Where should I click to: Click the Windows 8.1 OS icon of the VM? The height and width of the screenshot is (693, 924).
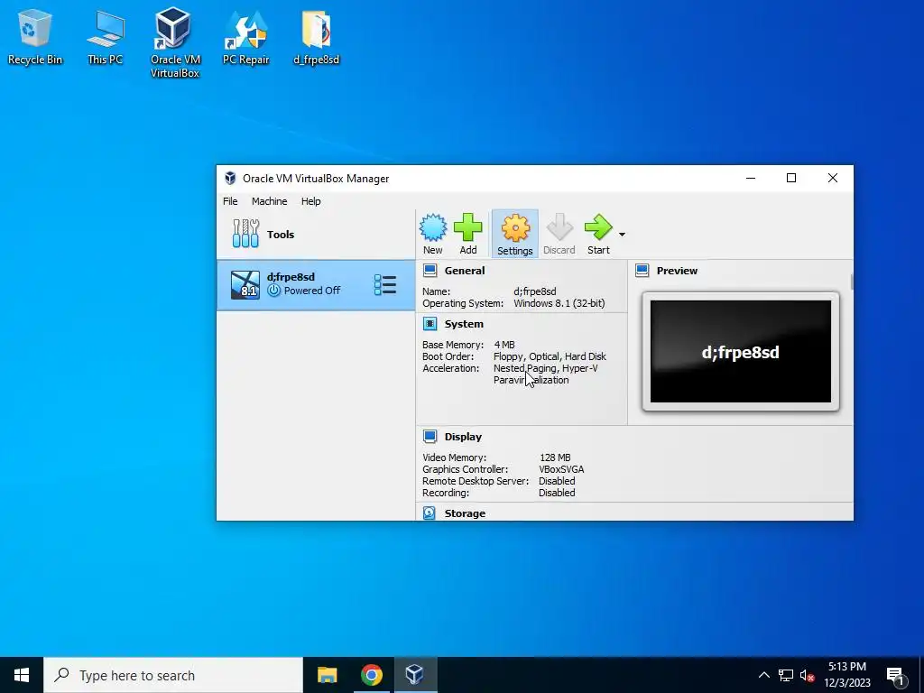tap(245, 285)
